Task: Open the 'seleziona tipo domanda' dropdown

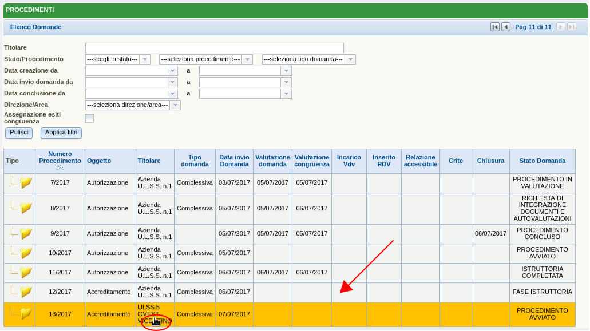Action: click(x=350, y=59)
